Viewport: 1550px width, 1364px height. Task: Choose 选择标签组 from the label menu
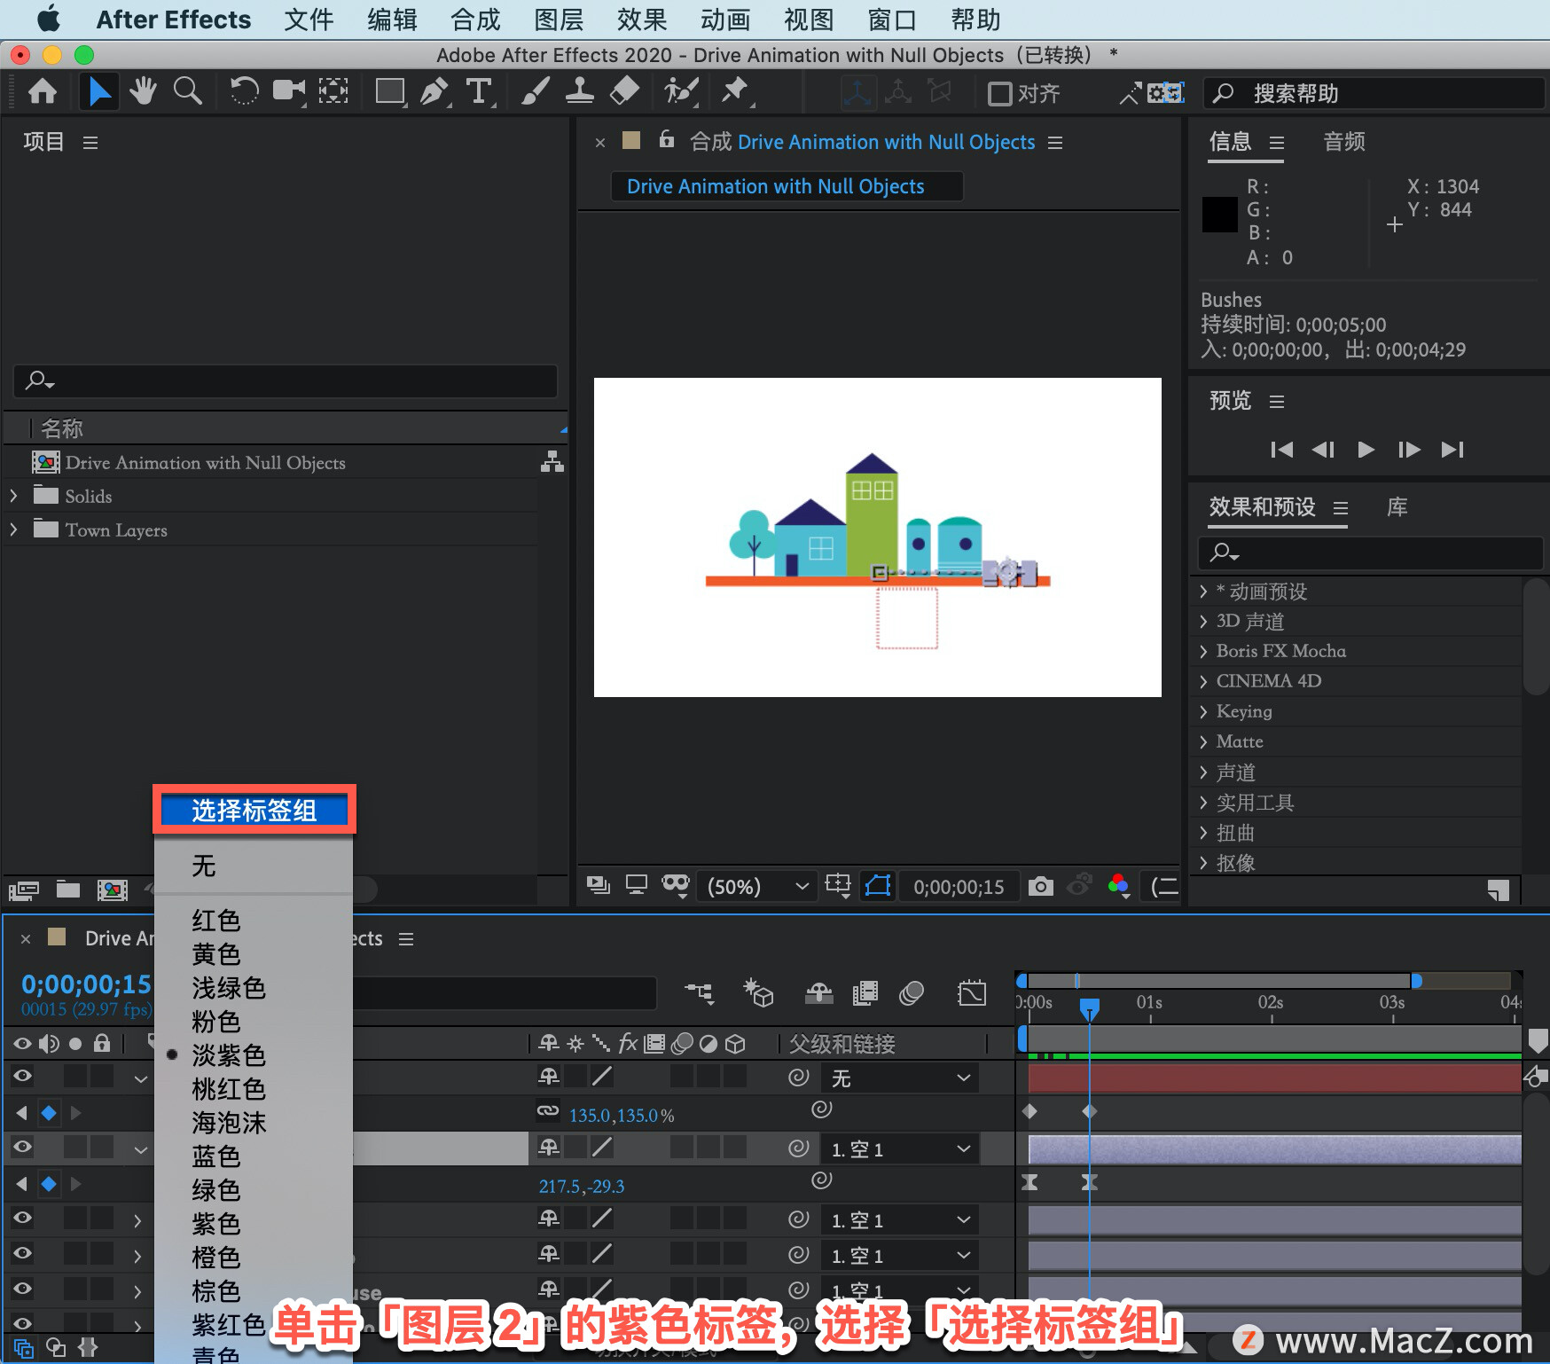(254, 811)
